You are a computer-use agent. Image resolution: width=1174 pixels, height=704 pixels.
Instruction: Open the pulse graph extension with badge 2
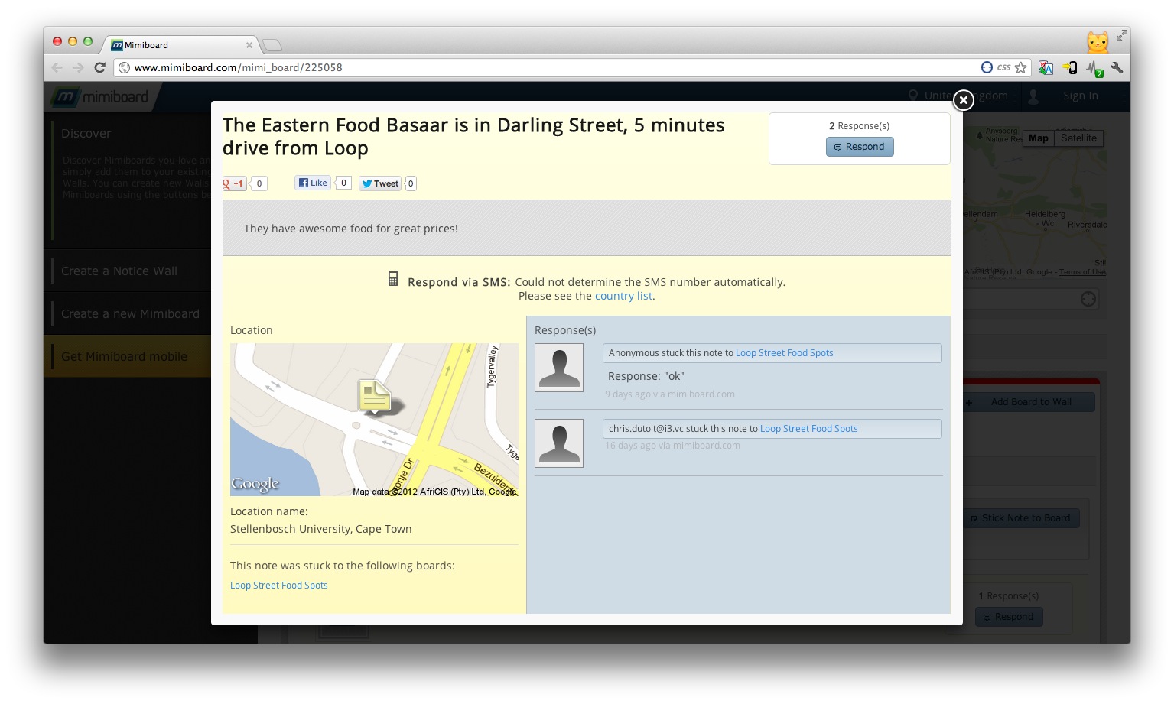coord(1094,69)
